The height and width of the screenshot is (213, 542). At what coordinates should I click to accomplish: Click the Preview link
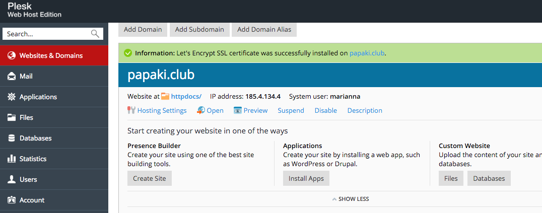coord(255,111)
